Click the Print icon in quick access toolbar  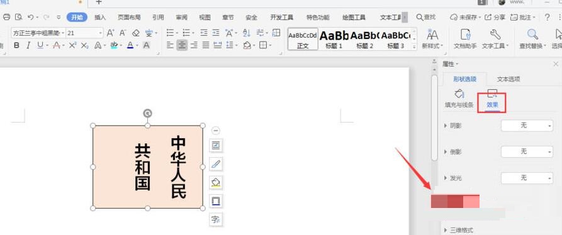(x=6, y=17)
